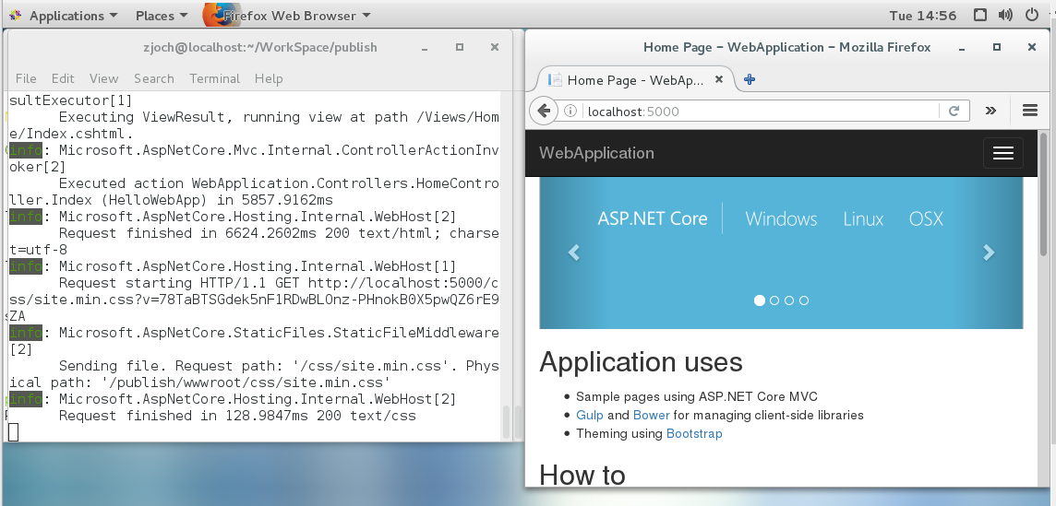This screenshot has width=1056, height=506.
Task: Minimize the Firefox window
Action: coord(962,47)
